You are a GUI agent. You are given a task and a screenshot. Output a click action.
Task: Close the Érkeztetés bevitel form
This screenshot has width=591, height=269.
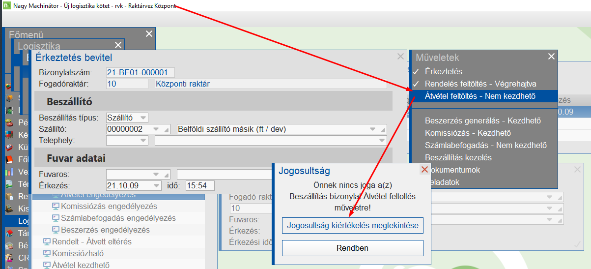[x=400, y=57]
